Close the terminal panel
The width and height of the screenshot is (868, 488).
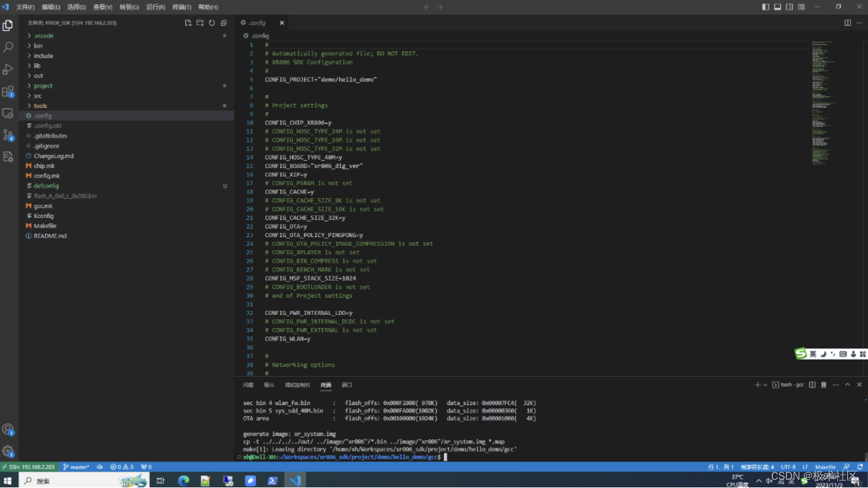(x=859, y=384)
